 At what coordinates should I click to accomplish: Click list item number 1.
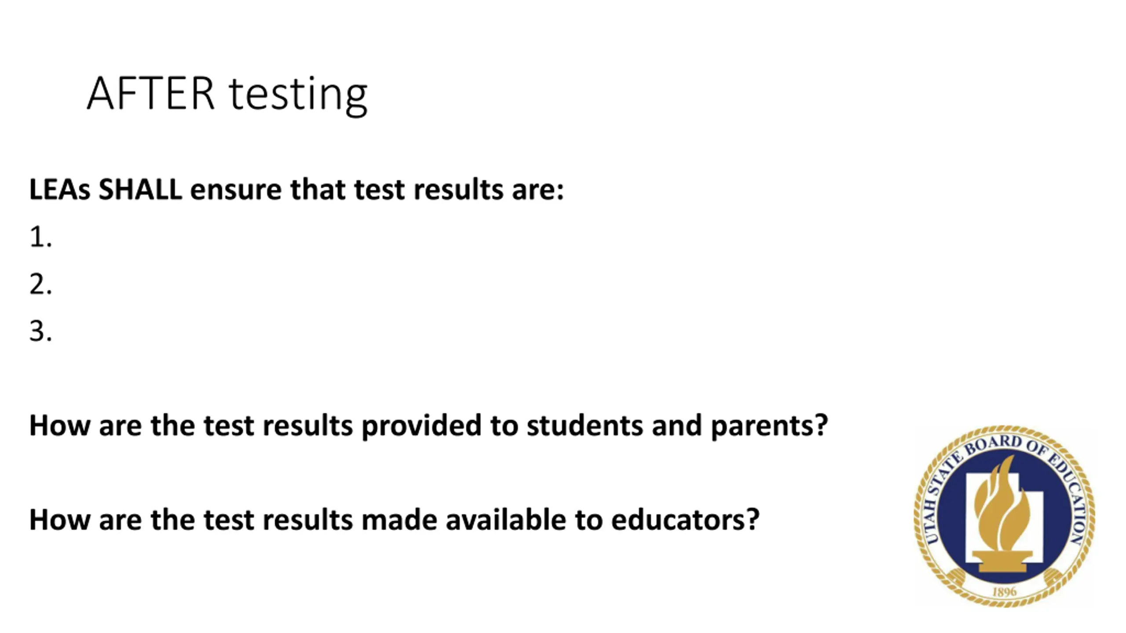click(x=40, y=237)
